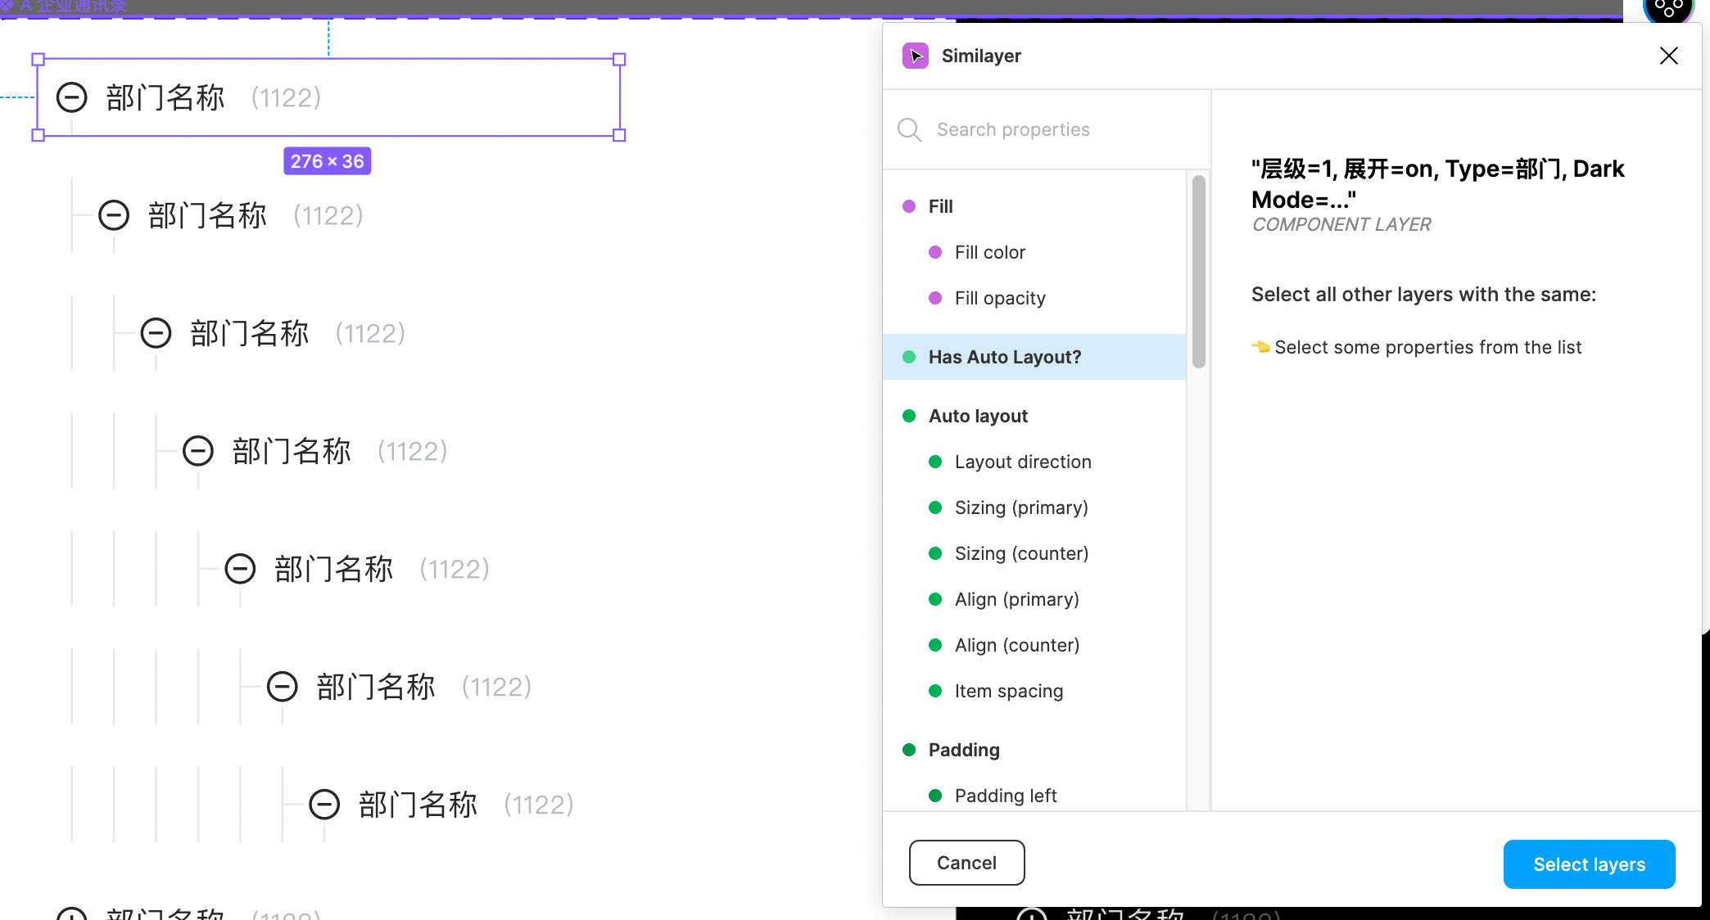Image resolution: width=1710 pixels, height=920 pixels.
Task: Click minus circle on fifth-level 部门名称
Action: (240, 569)
